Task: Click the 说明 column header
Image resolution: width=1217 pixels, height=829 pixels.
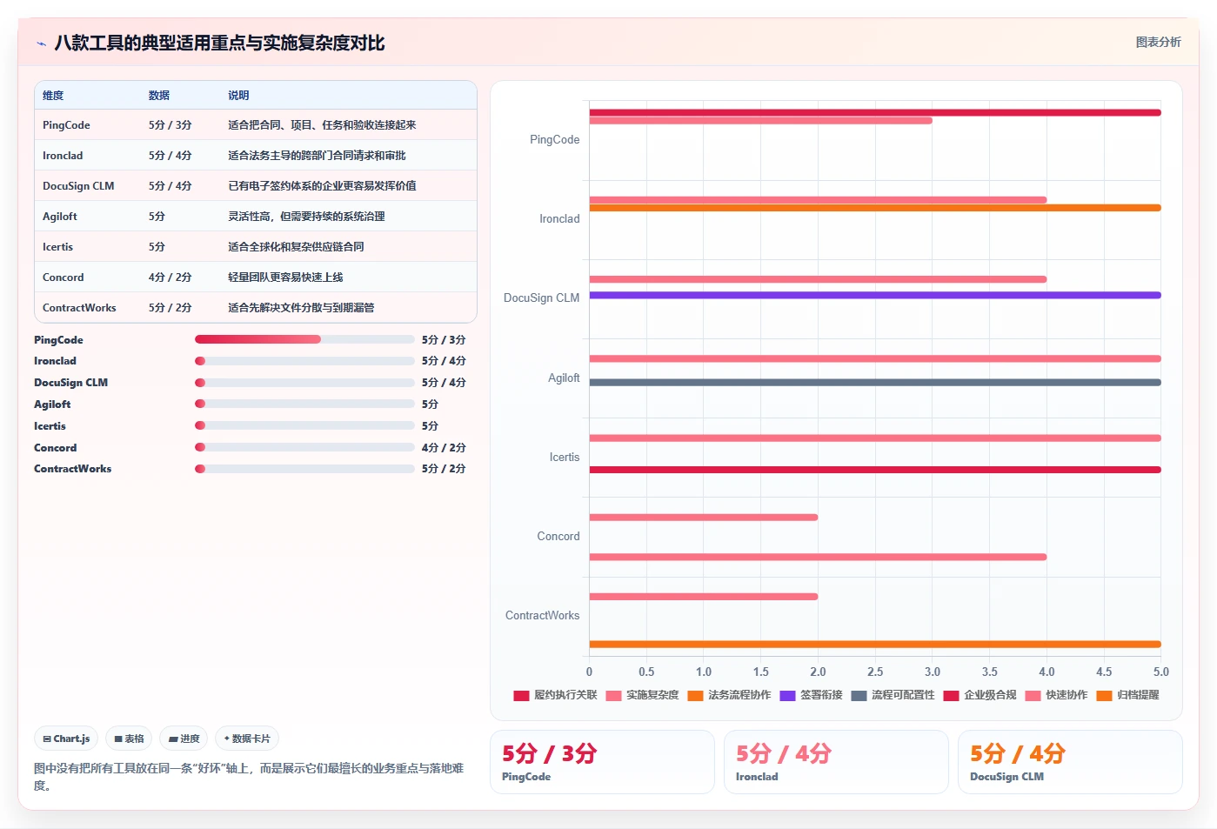Action: coord(238,96)
